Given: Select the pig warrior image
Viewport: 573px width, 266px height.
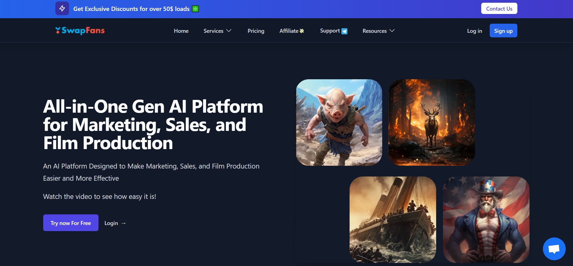Looking at the screenshot, I should point(339,122).
